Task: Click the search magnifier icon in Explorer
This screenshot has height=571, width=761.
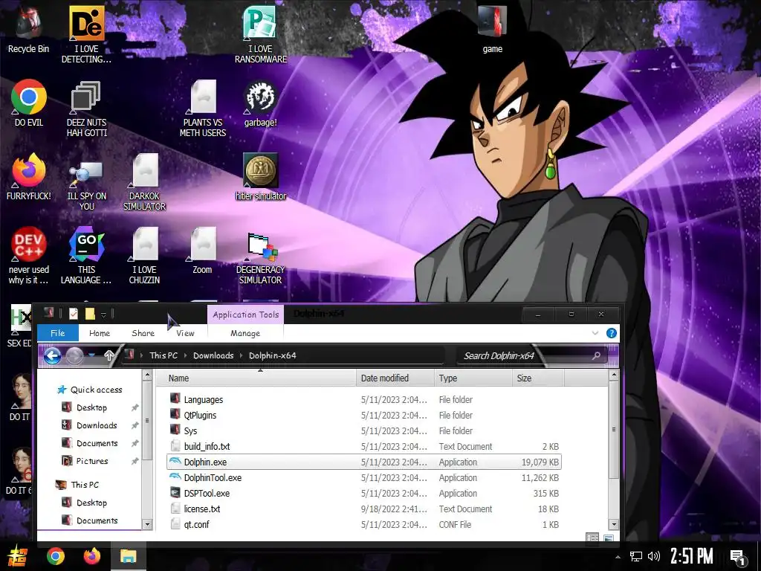Action: (597, 355)
